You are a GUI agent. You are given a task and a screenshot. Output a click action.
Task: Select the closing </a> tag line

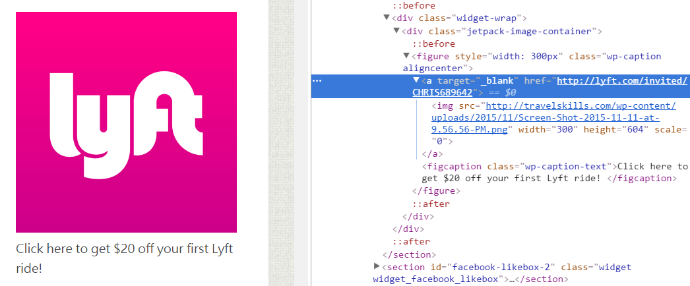433,154
